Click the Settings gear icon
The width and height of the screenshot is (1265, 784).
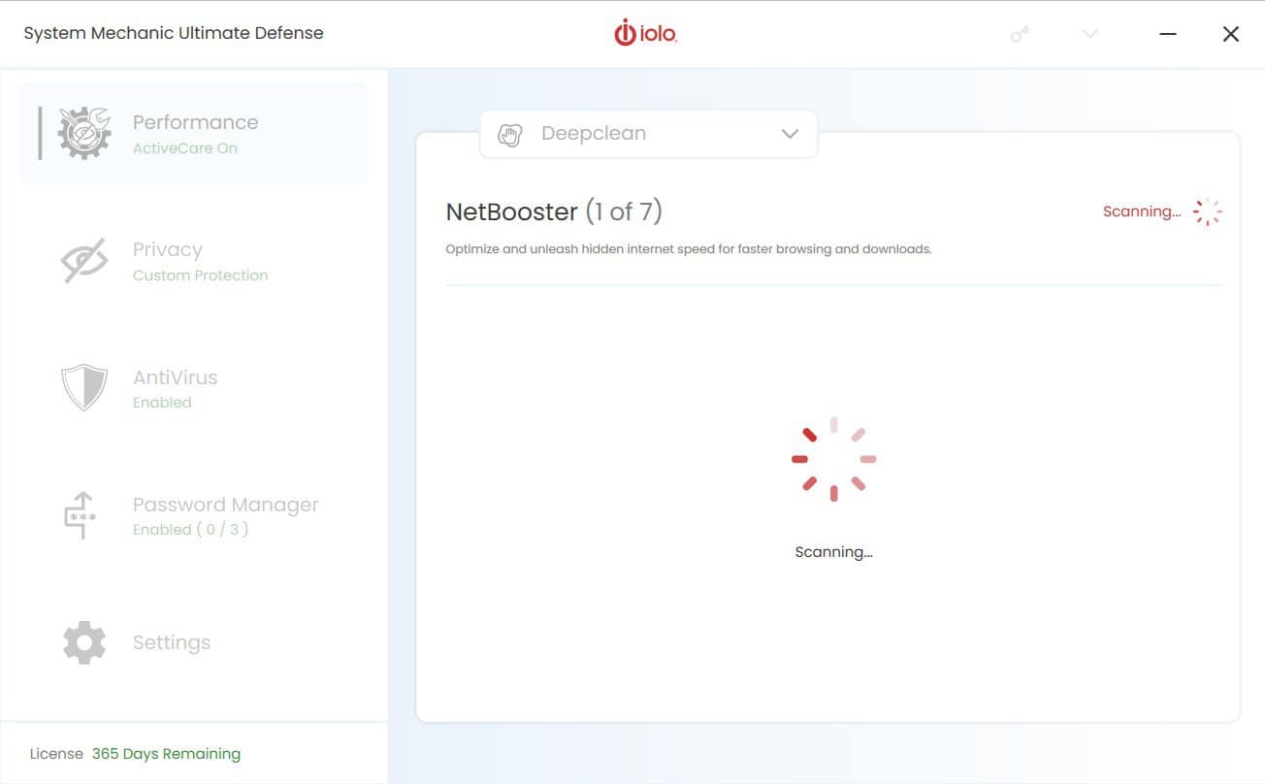[x=84, y=642]
